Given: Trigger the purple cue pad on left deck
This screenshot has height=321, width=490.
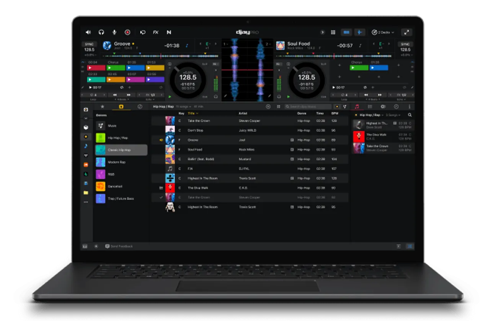Looking at the screenshot, I should point(155,79).
